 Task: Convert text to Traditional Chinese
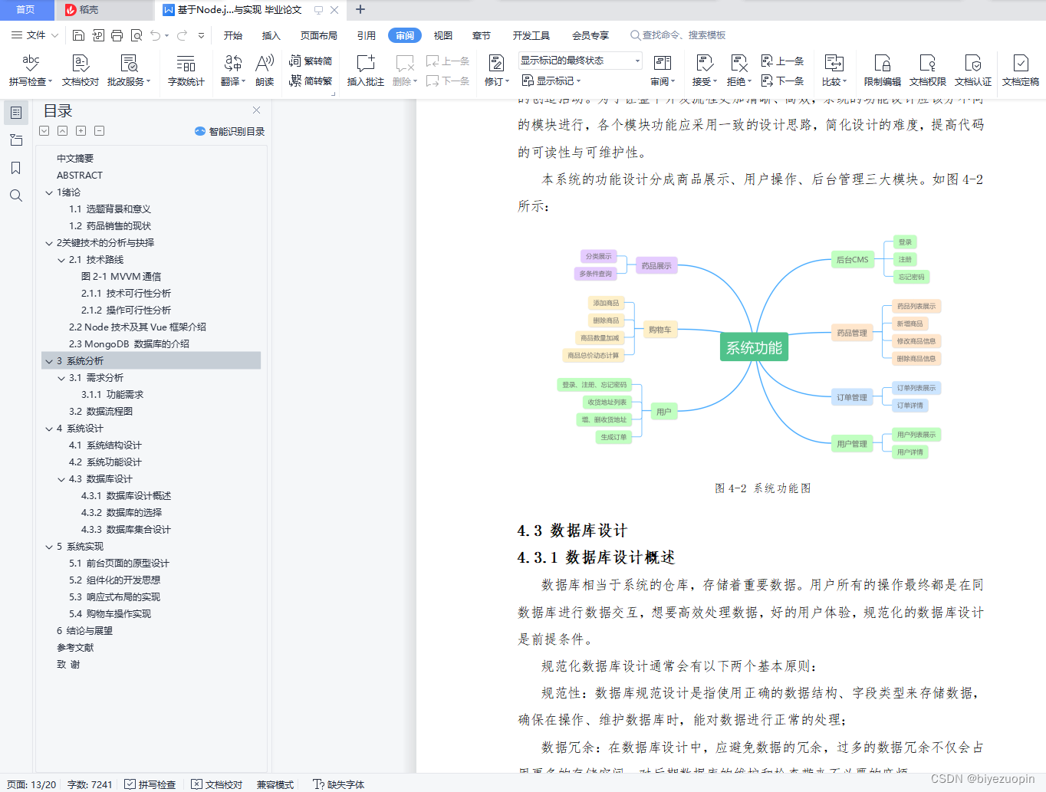pyautogui.click(x=311, y=61)
